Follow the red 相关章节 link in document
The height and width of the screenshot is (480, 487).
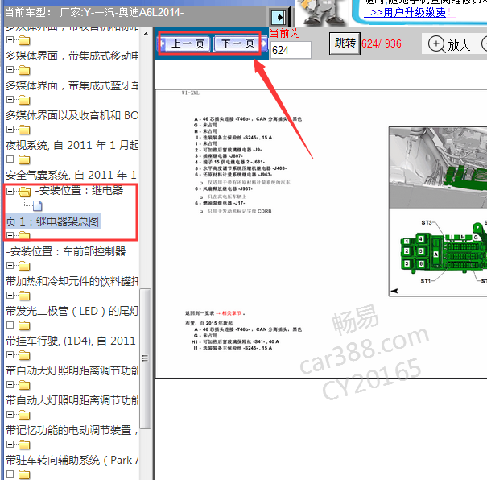coord(231,313)
